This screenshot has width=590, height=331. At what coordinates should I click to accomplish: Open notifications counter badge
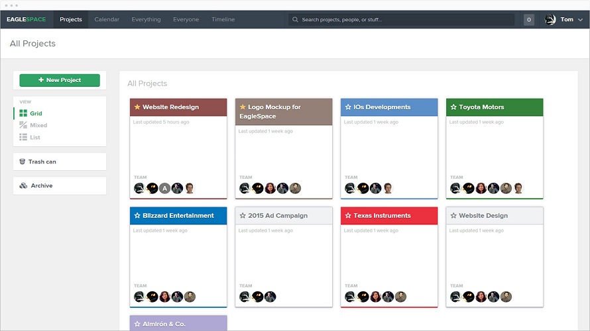[528, 20]
